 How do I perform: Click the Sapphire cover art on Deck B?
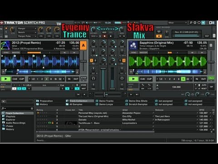pyautogui.click(x=133, y=46)
